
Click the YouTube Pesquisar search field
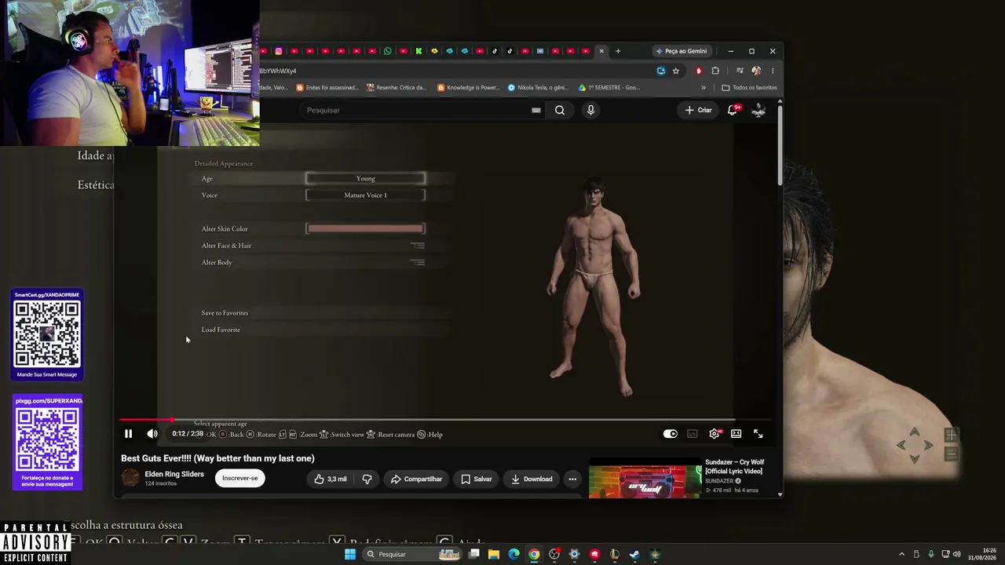[416, 110]
